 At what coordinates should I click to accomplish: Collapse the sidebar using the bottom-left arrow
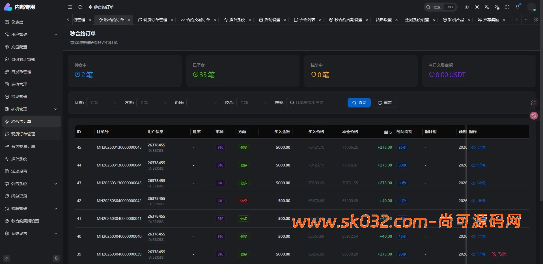point(7,258)
